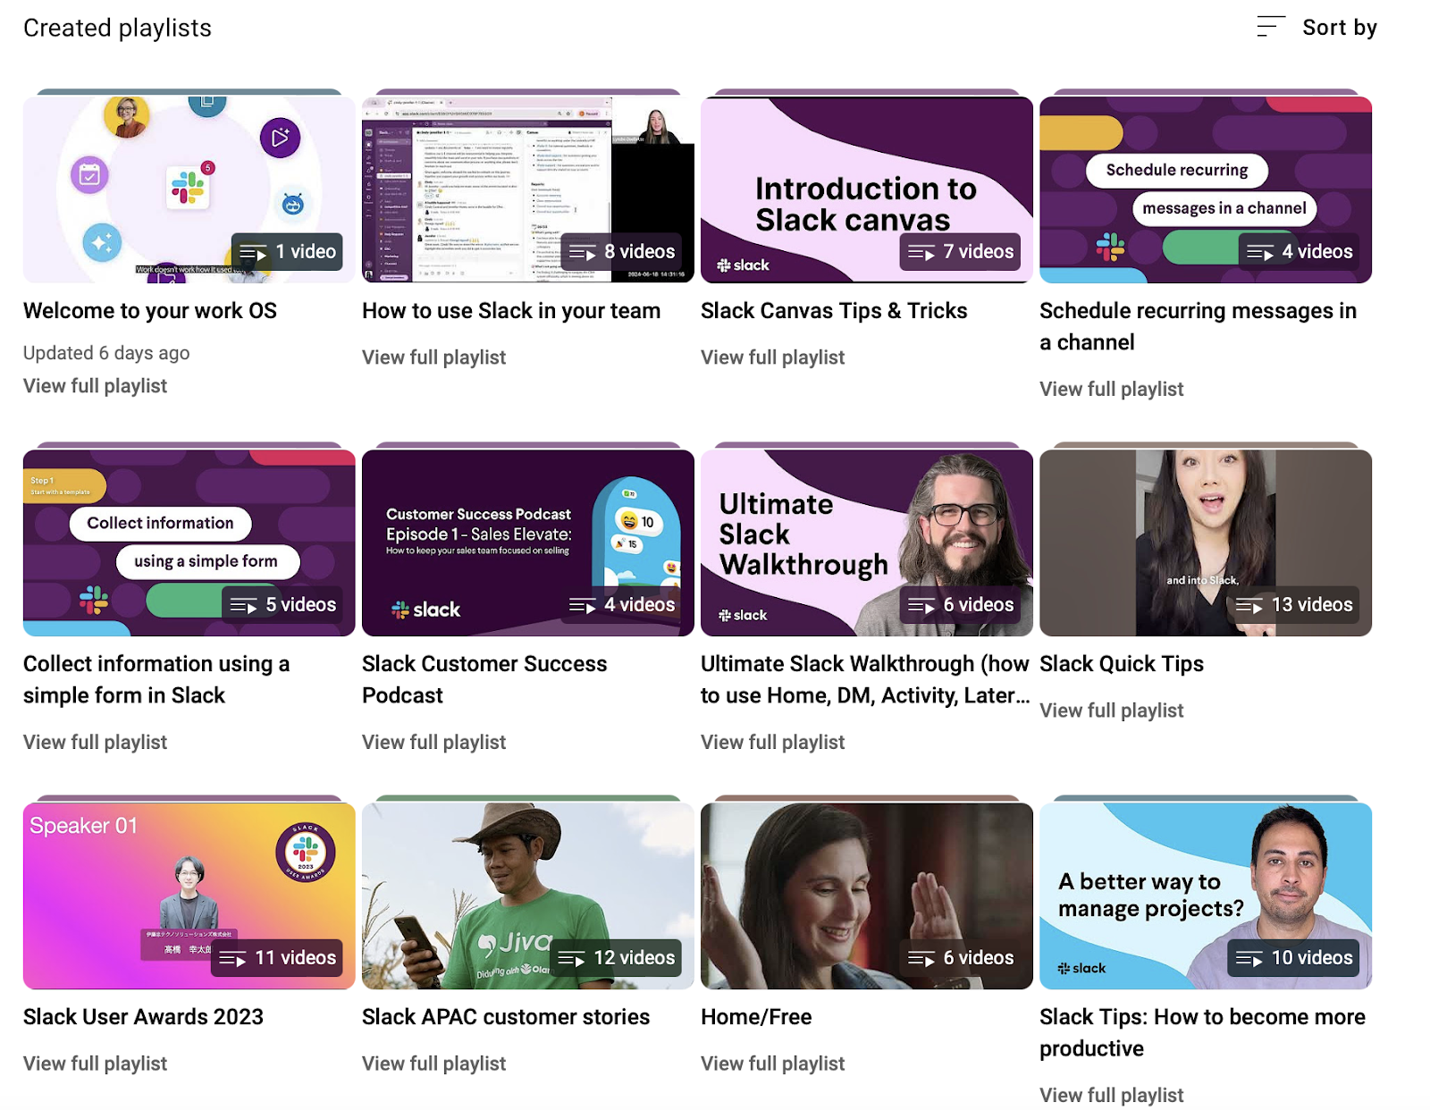Open the Welcome to your work OS thumbnail

(189, 189)
